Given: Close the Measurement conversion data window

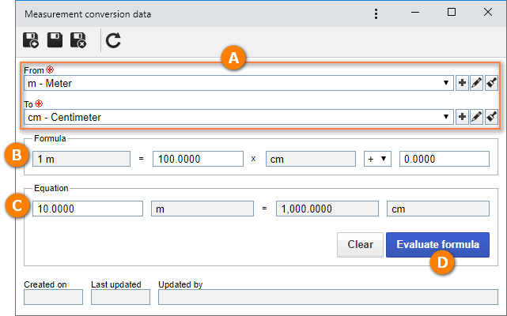Looking at the screenshot, I should (488, 13).
